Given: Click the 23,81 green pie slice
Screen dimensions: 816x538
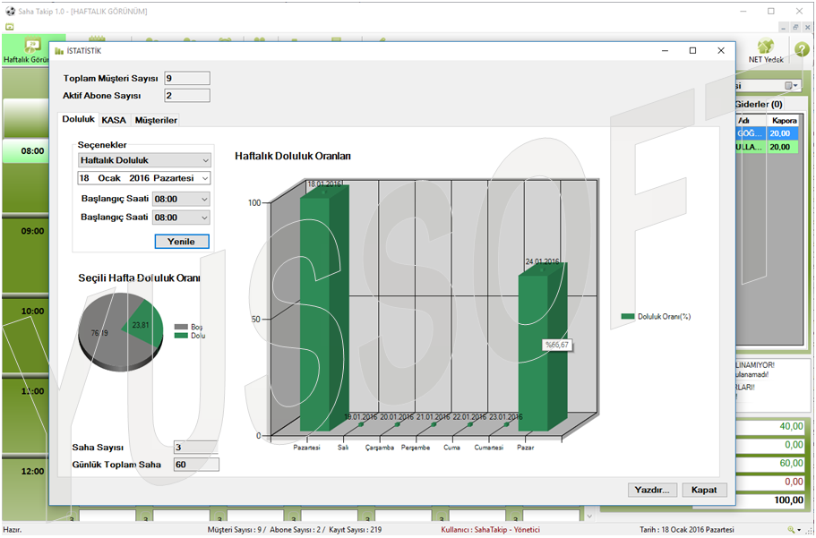Looking at the screenshot, I should [142, 325].
